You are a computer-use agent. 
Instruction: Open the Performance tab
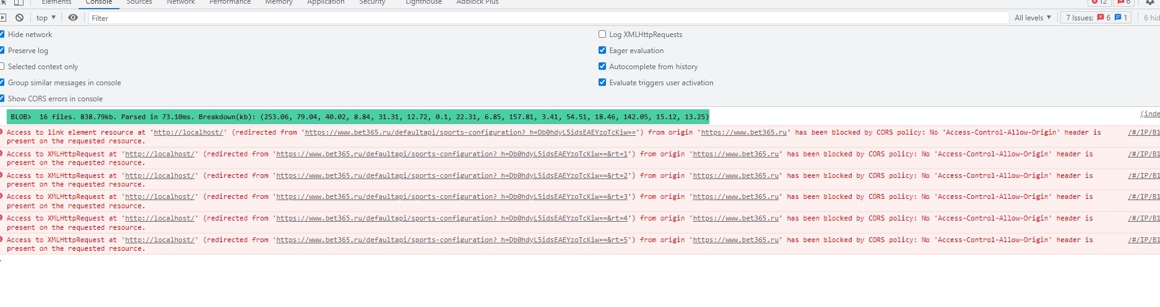[230, 2]
